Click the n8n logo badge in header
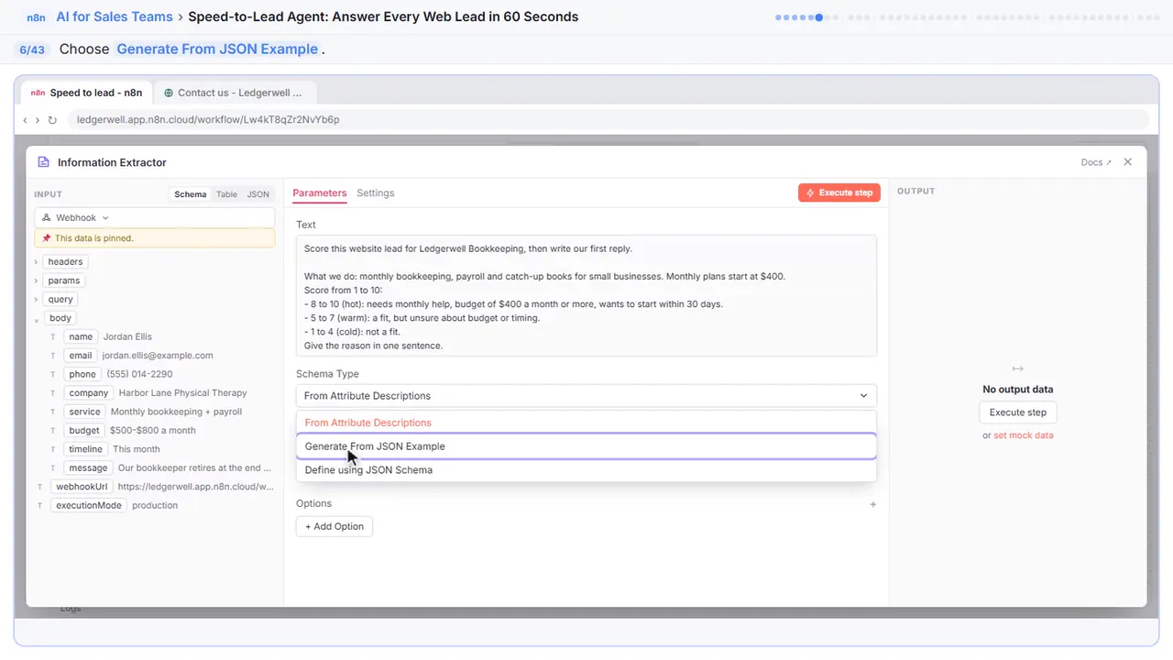 pyautogui.click(x=36, y=17)
